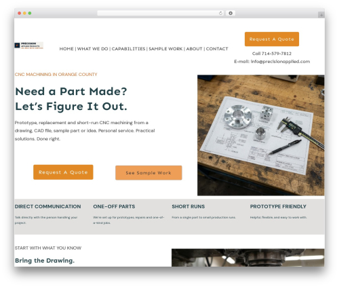Click the hero paragraph starting 'Prototype, replacement'
339x287 pixels.
click(85, 131)
